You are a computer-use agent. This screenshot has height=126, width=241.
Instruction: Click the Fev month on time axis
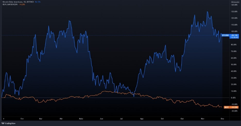coord(22,119)
